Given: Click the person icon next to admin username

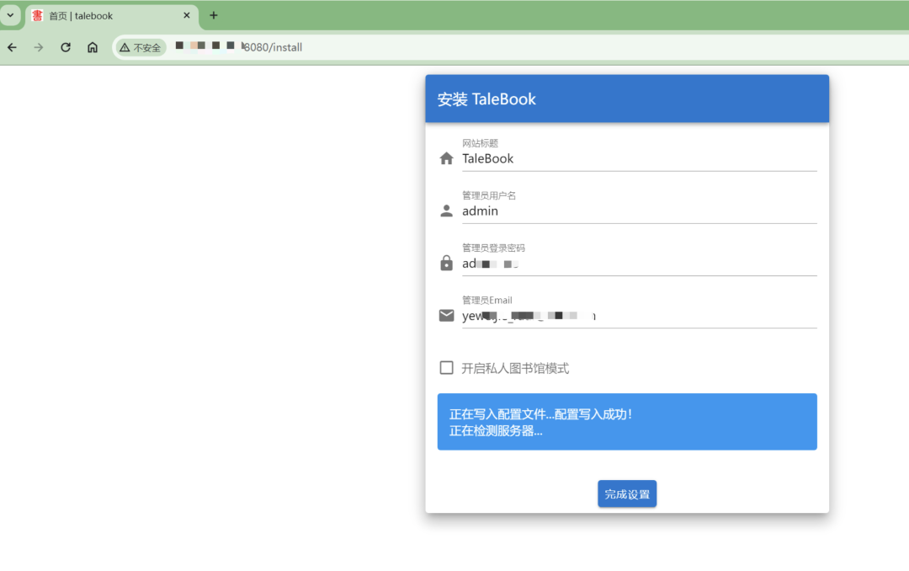Looking at the screenshot, I should [446, 211].
